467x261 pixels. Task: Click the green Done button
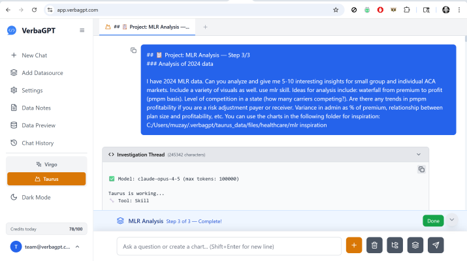tap(432, 221)
